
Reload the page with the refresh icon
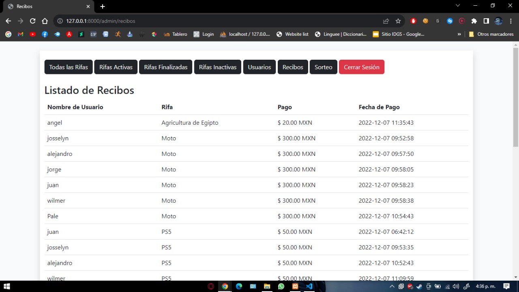point(32,21)
